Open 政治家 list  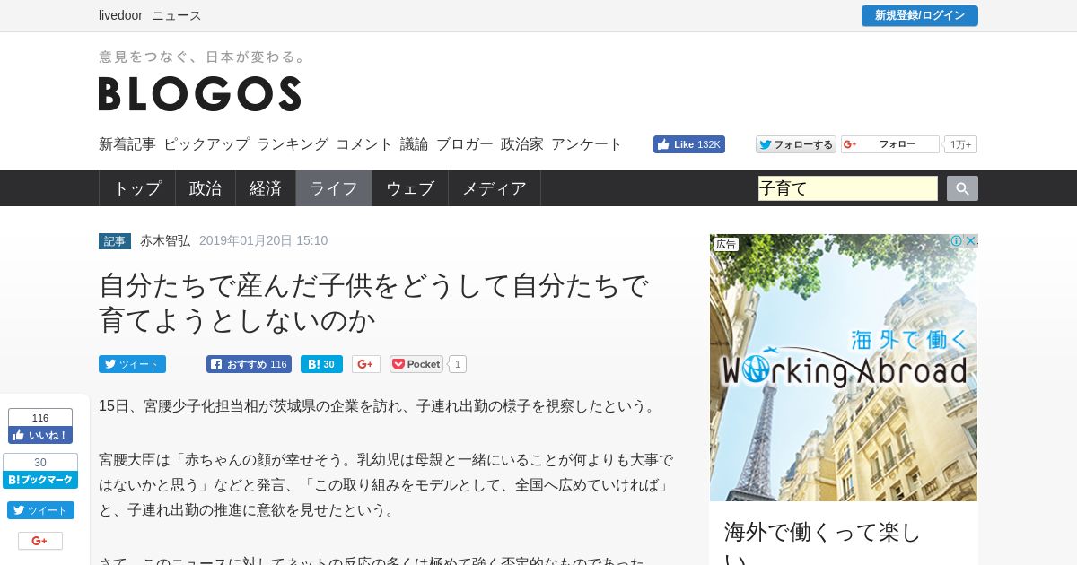(522, 144)
